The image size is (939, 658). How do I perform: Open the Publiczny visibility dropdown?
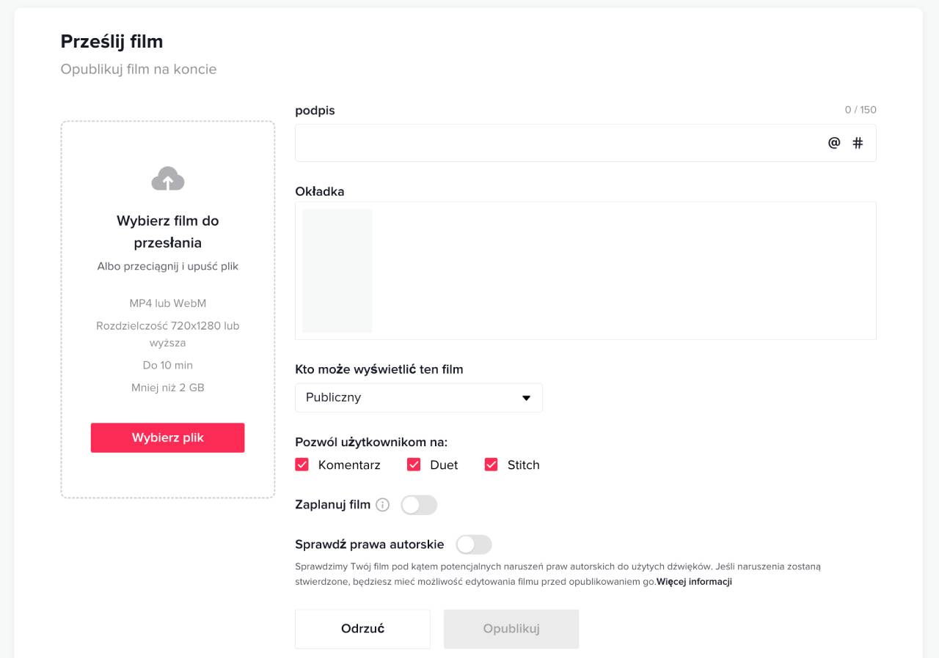[418, 398]
